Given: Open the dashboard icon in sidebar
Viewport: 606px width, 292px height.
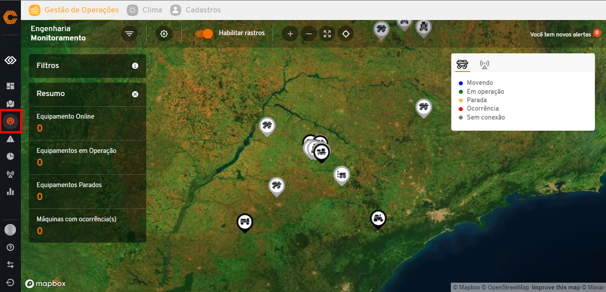Looking at the screenshot, I should [x=10, y=86].
